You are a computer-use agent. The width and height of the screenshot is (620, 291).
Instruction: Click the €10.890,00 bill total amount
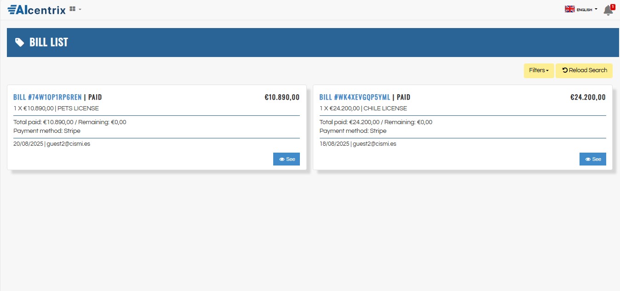coord(282,97)
